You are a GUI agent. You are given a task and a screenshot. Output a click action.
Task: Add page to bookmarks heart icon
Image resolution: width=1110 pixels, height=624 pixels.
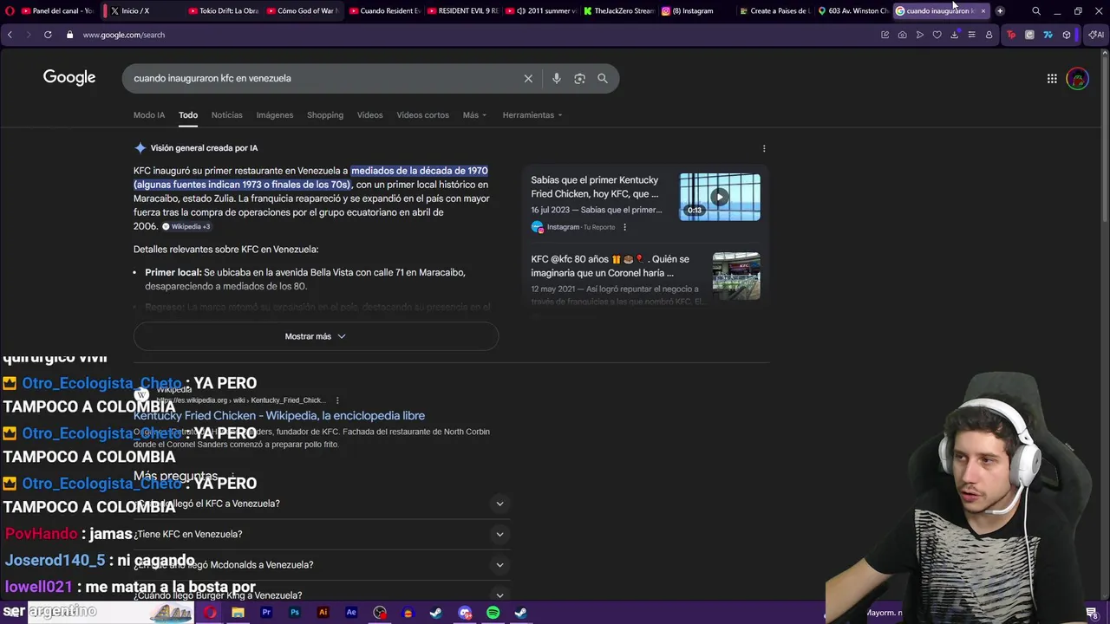[937, 35]
